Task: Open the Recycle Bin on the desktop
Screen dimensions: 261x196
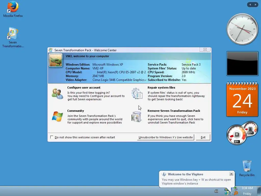Action: 247,168
